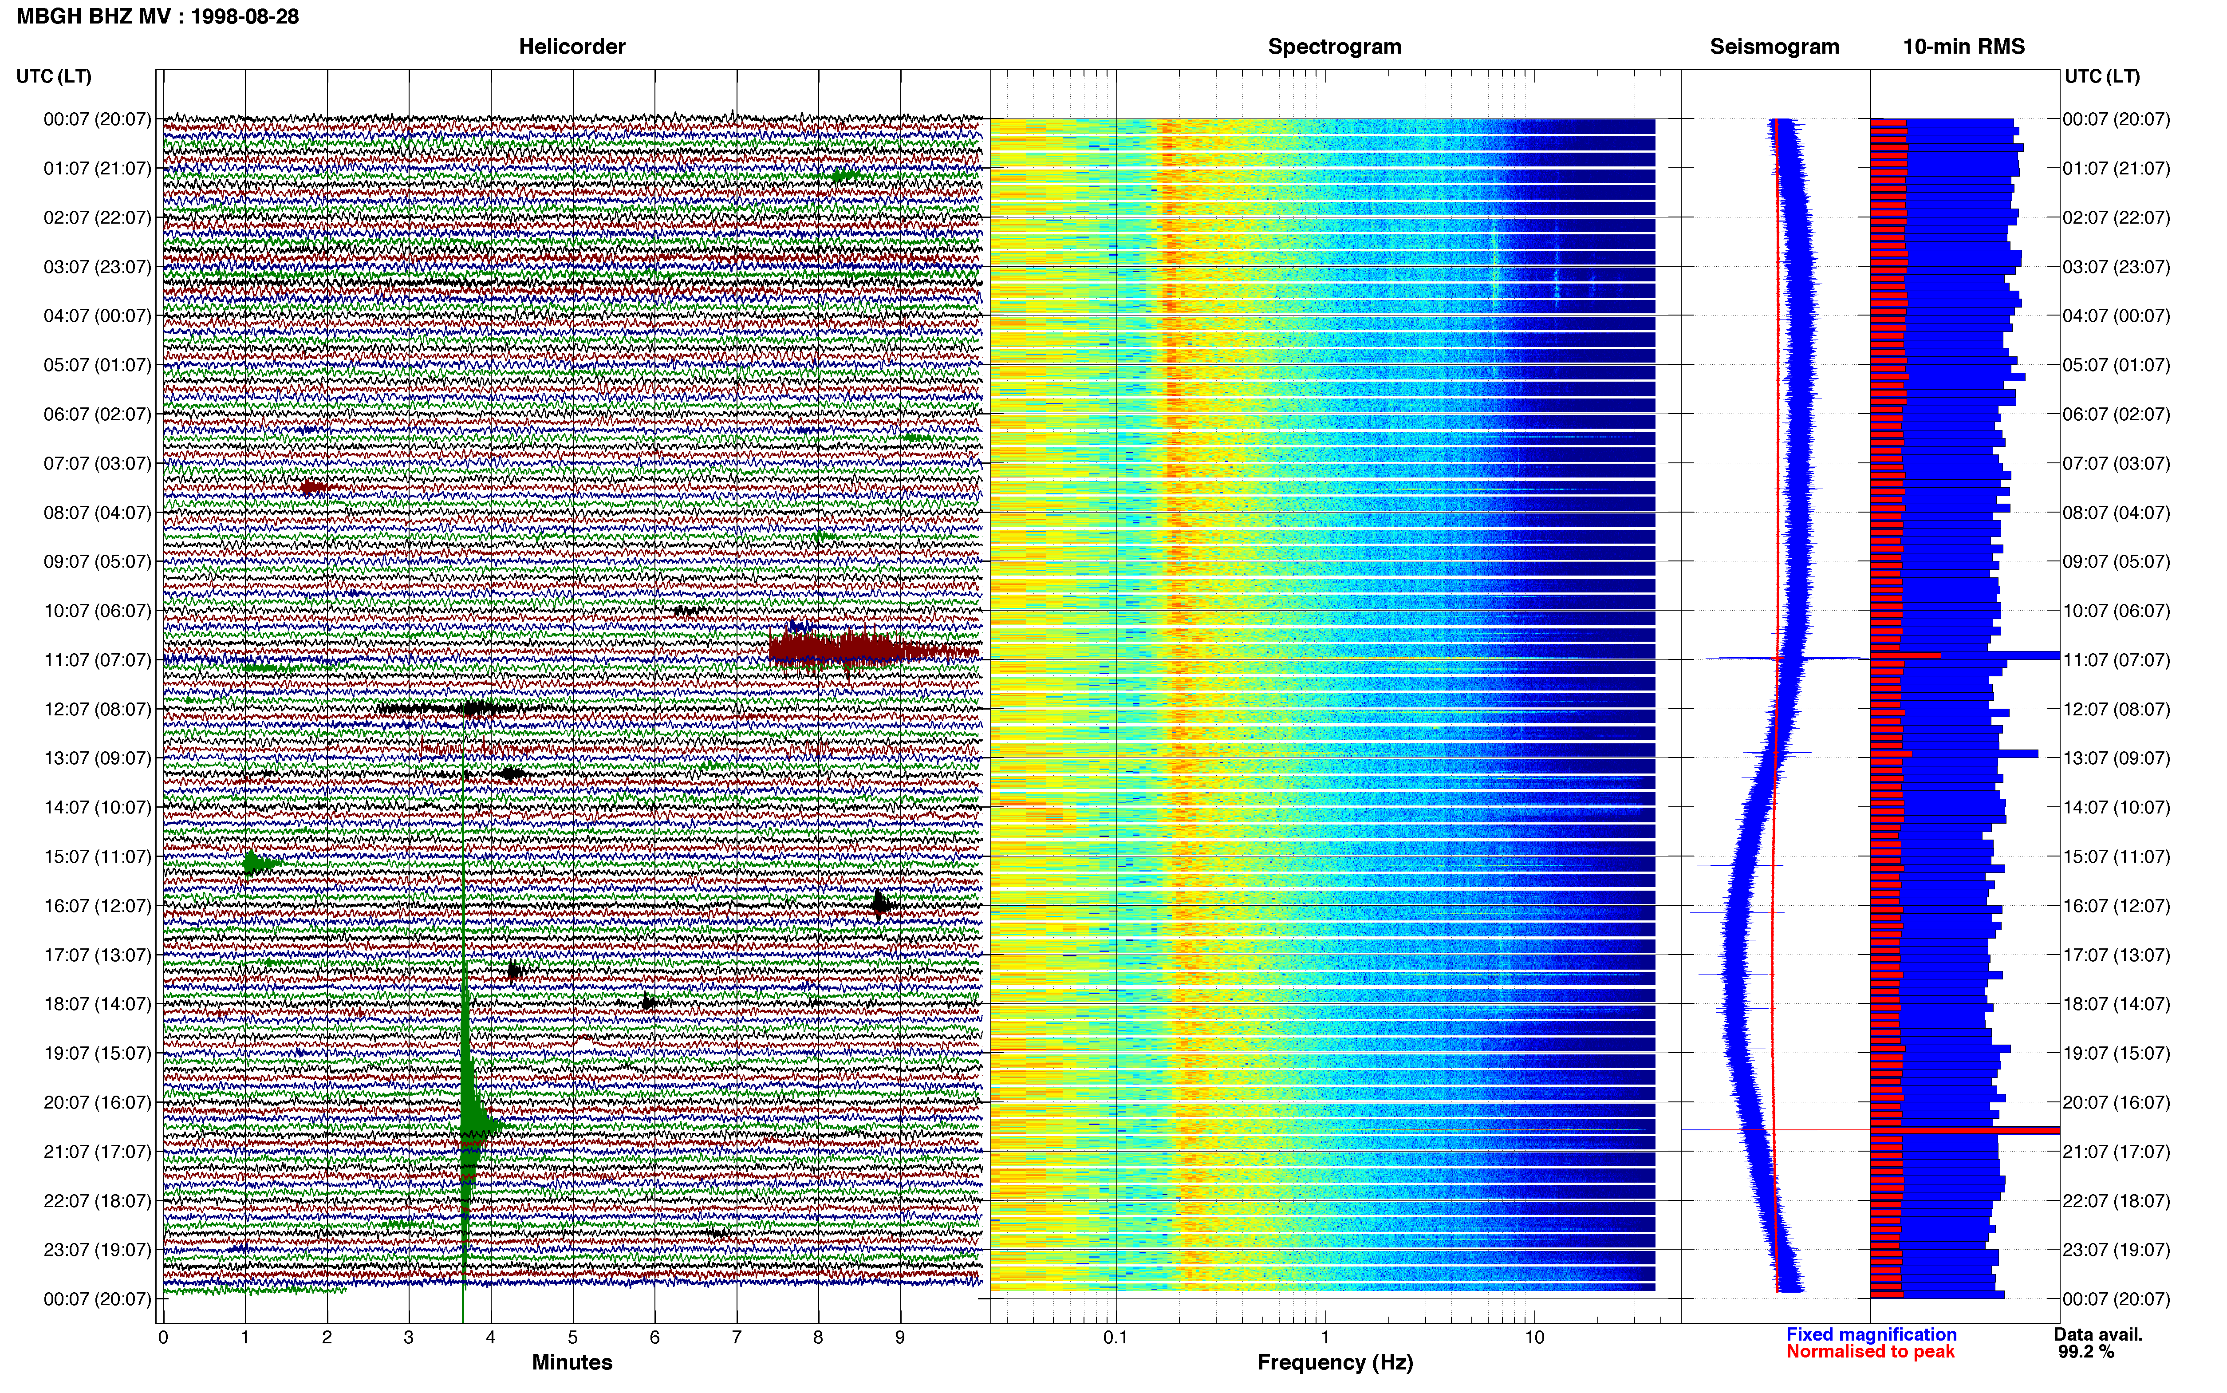This screenshot has width=2227, height=1393.
Task: Click the 'Helicorder' panel heading
Action: [572, 47]
